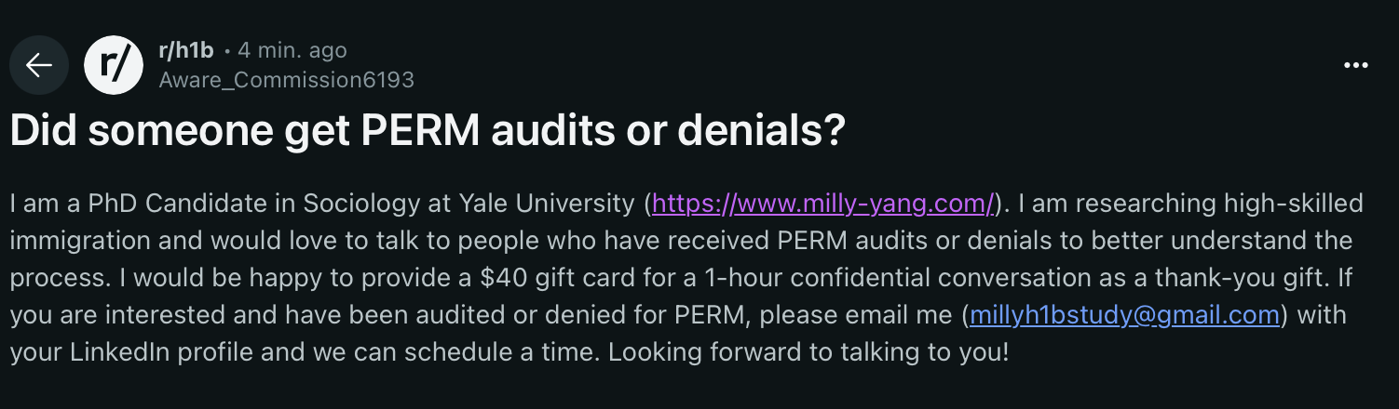Open the three-dot more options menu
Image resolution: width=1399 pixels, height=409 pixels.
click(x=1355, y=65)
